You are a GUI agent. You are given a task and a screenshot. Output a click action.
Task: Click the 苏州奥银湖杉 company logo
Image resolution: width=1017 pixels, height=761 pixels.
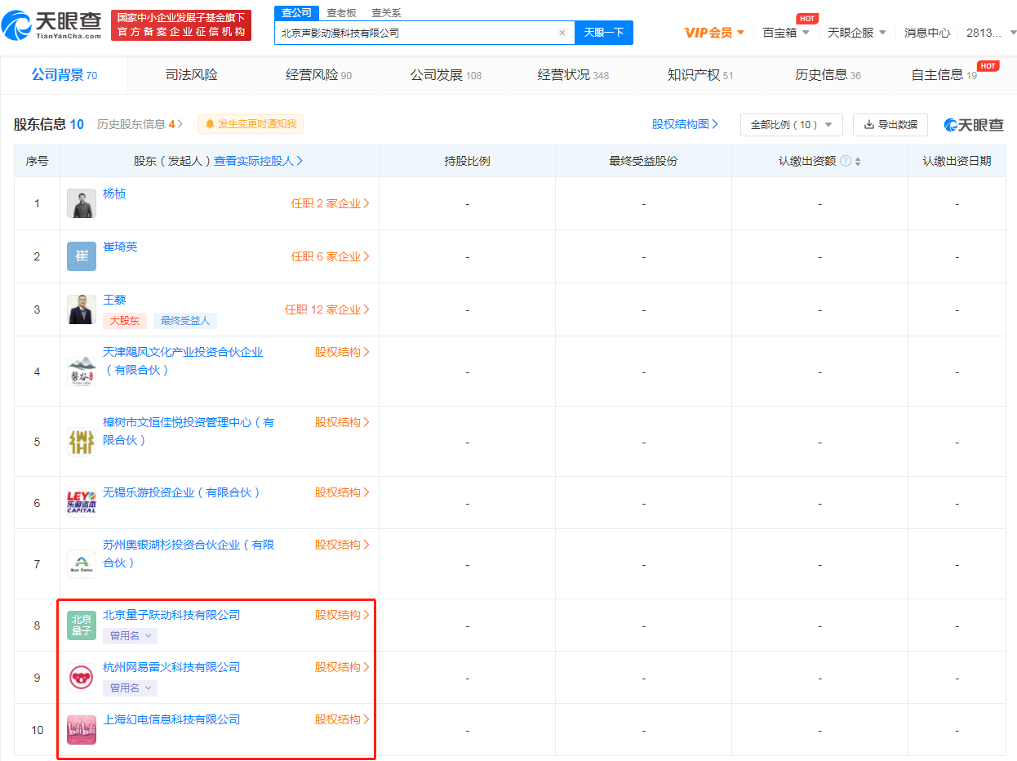[x=82, y=564]
